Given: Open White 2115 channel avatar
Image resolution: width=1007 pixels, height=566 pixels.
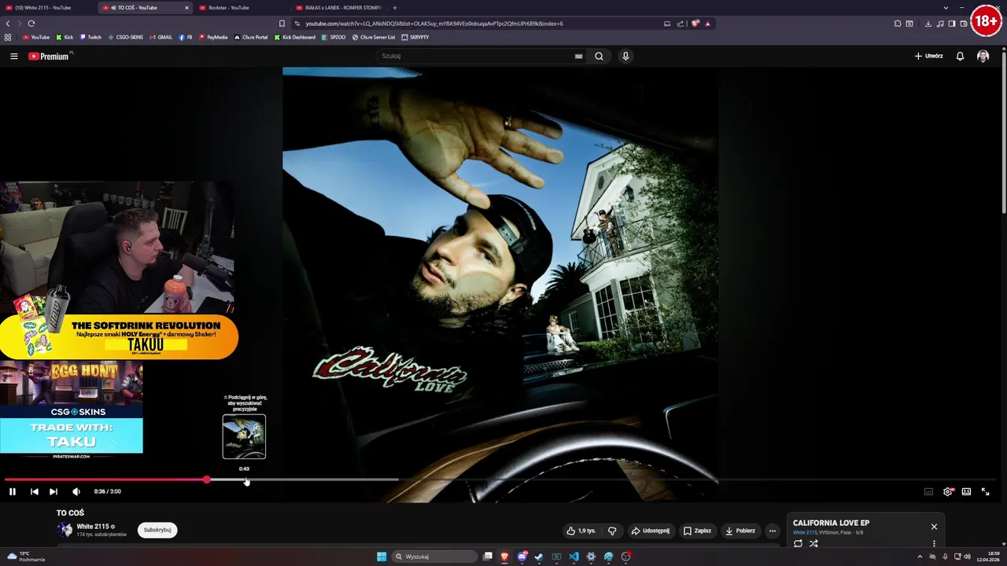Looking at the screenshot, I should pos(65,530).
